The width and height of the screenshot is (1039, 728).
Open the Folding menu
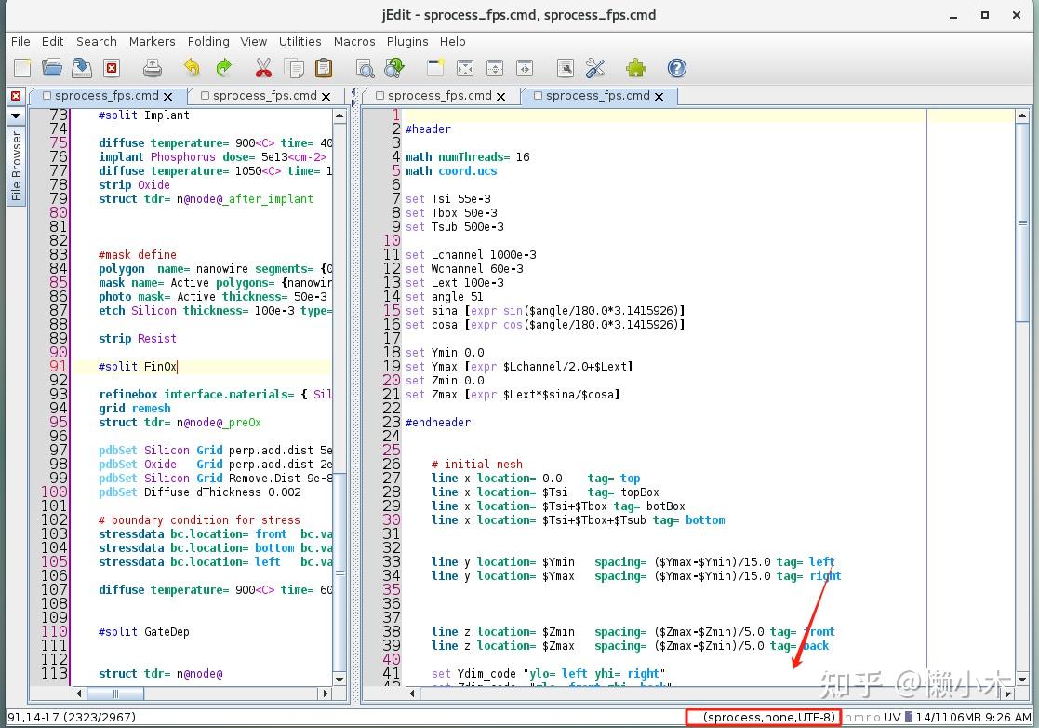point(208,41)
